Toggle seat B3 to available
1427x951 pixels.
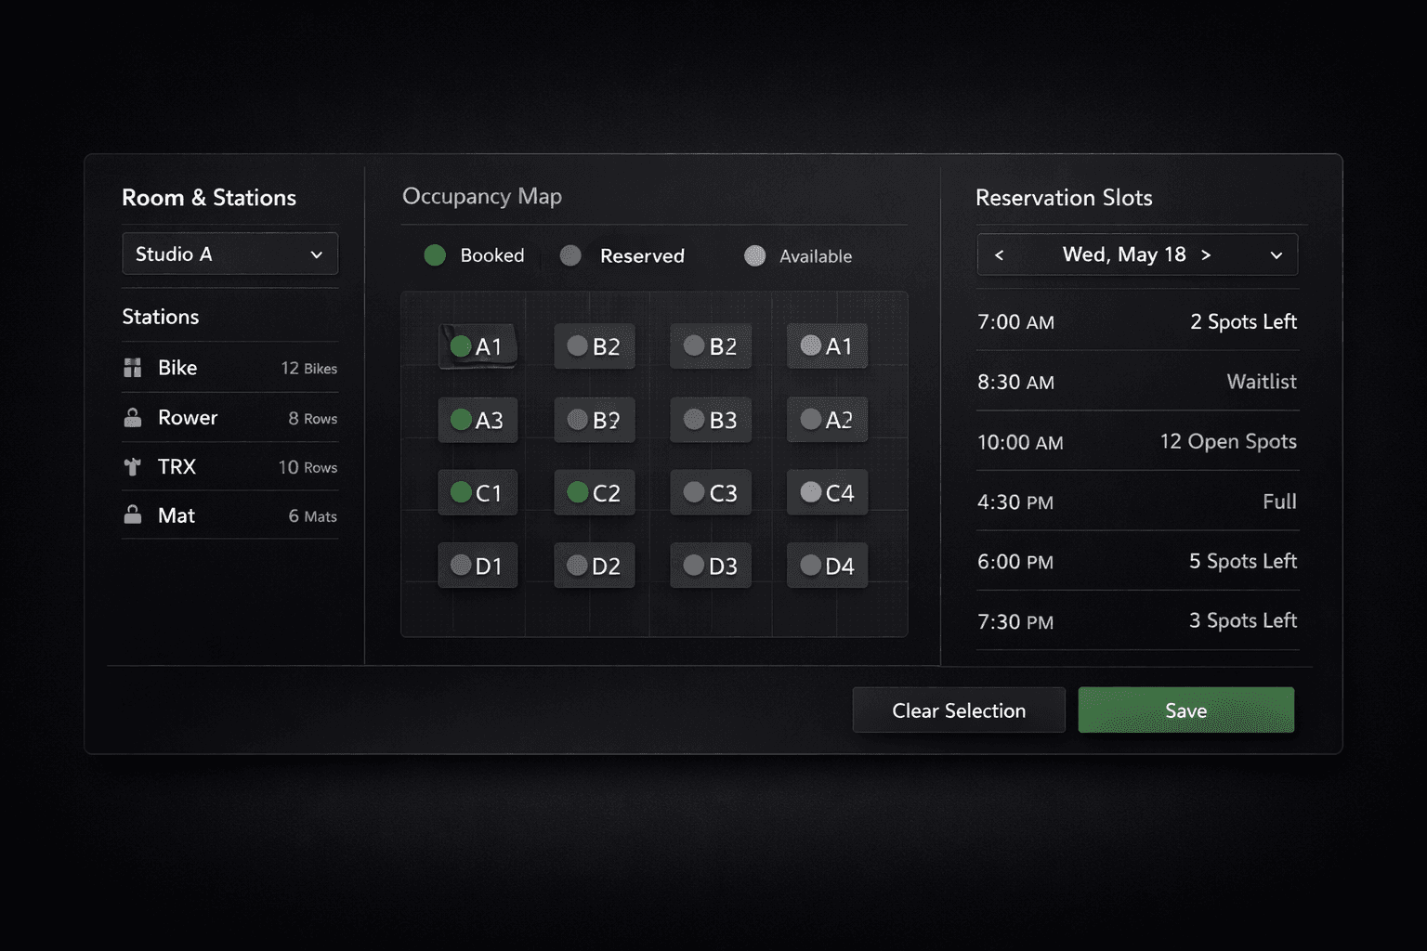coord(710,420)
